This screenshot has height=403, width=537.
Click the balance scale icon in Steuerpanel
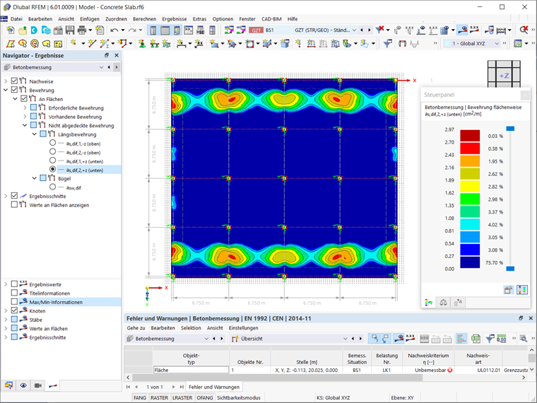(443, 302)
